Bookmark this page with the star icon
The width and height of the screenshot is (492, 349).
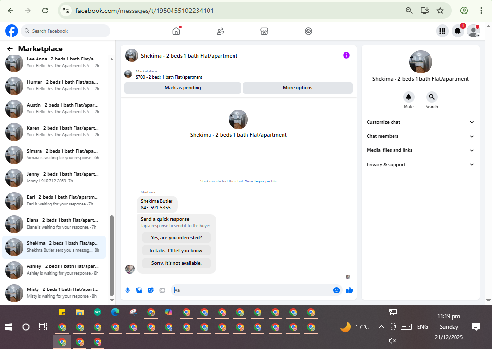(x=440, y=11)
